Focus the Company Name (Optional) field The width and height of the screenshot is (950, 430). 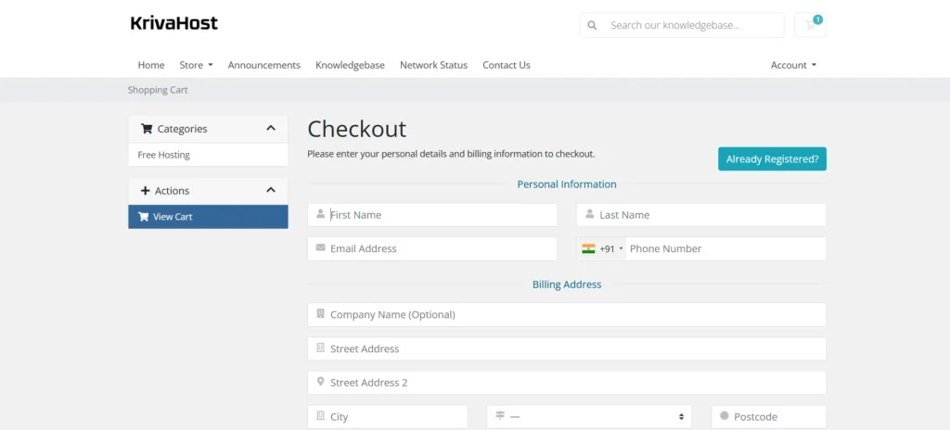point(567,314)
